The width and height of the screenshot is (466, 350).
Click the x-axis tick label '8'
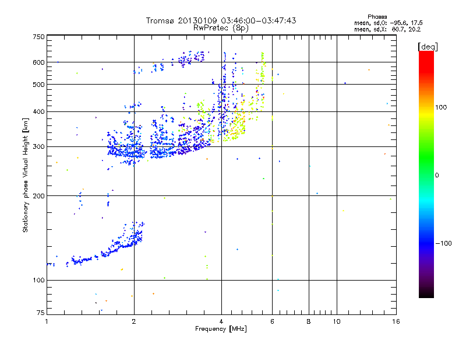[x=309, y=321]
